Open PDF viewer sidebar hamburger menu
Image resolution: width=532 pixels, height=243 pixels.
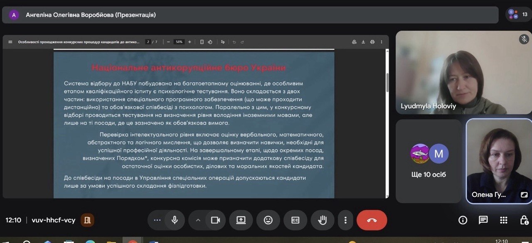[x=10, y=42]
